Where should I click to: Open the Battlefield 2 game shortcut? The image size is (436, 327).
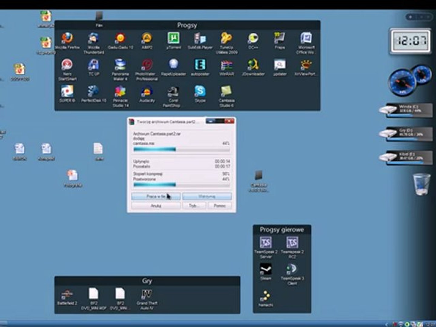pyautogui.click(x=67, y=297)
